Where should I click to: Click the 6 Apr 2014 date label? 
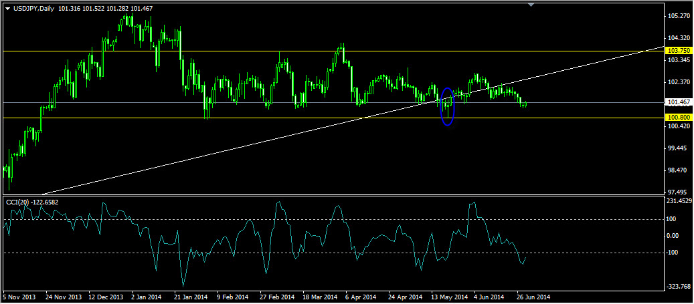click(361, 297)
